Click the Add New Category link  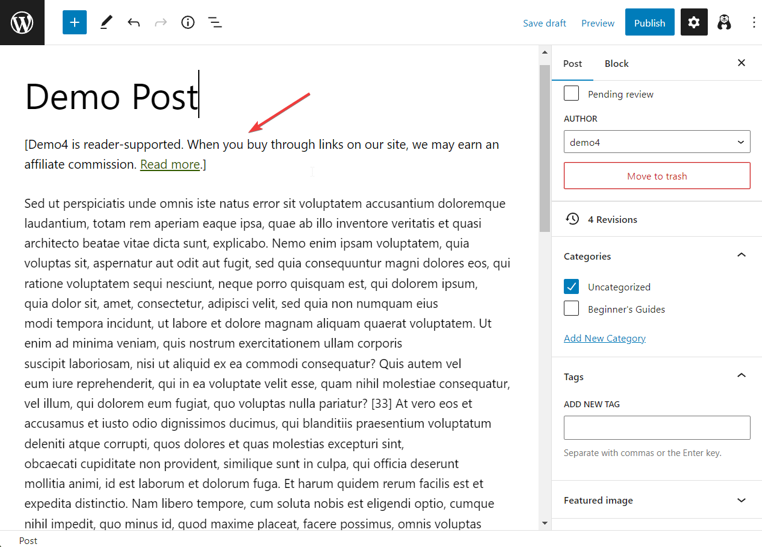pyautogui.click(x=604, y=339)
